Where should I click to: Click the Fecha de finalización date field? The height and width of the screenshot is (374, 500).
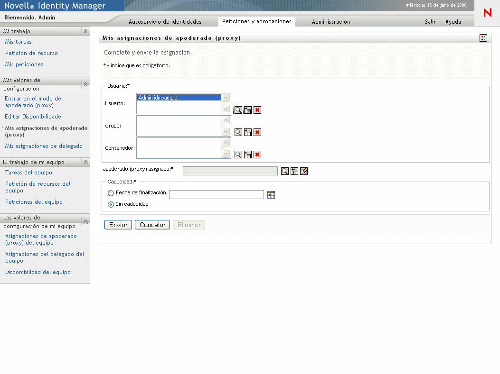tap(216, 194)
